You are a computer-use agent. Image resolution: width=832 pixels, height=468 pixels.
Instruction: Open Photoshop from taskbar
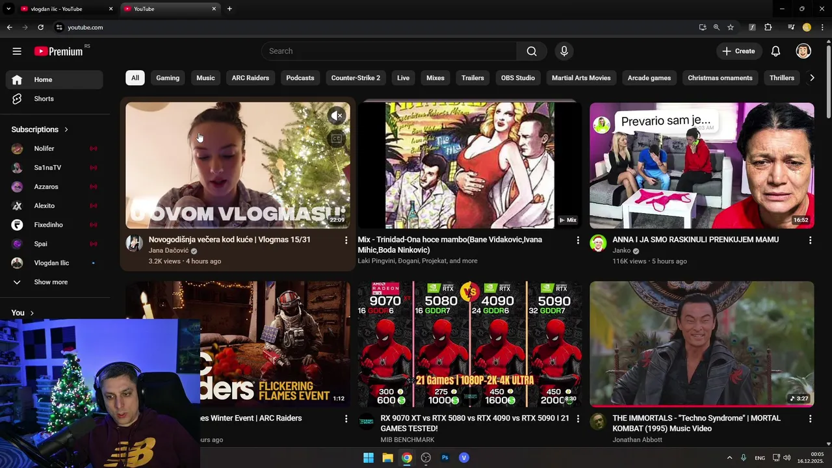[x=445, y=458]
